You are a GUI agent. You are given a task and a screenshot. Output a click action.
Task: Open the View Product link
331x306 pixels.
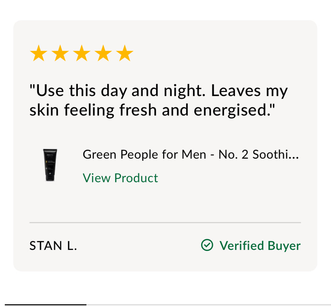pos(120,178)
